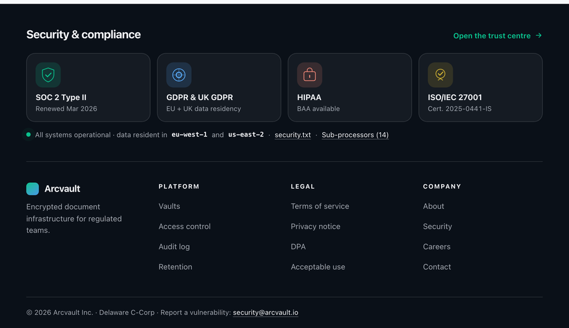Click the ISO/IEC 27001 certificate badge icon
The width and height of the screenshot is (569, 328).
click(440, 75)
